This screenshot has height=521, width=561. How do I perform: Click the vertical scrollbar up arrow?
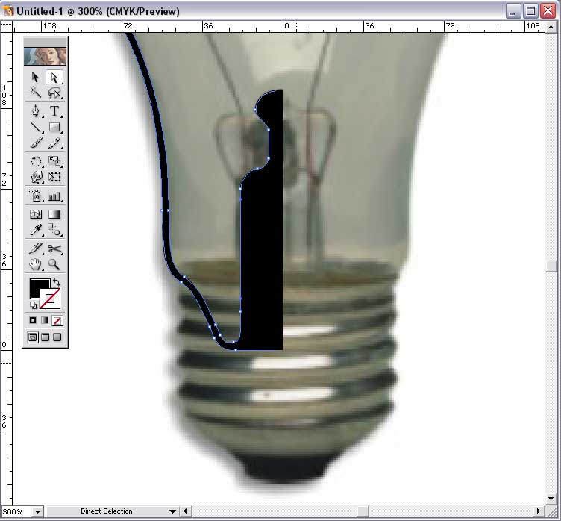click(x=551, y=27)
